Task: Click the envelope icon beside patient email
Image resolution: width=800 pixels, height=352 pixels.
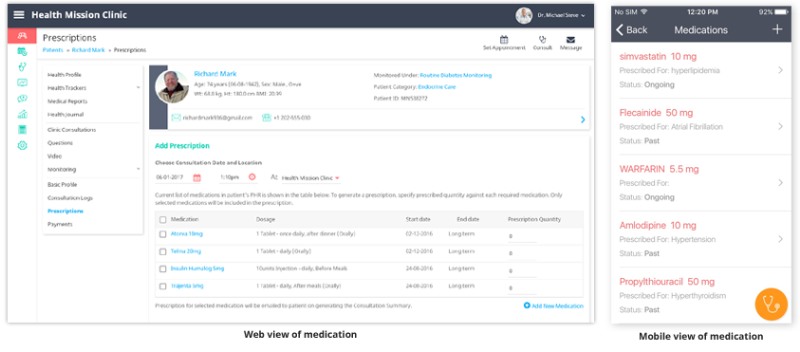Action: [176, 118]
